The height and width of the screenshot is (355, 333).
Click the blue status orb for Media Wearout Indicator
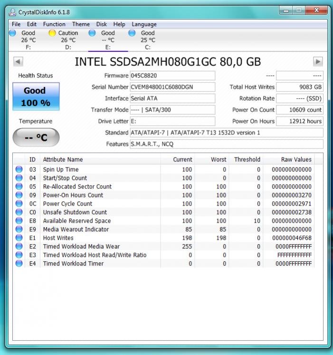[x=19, y=229]
